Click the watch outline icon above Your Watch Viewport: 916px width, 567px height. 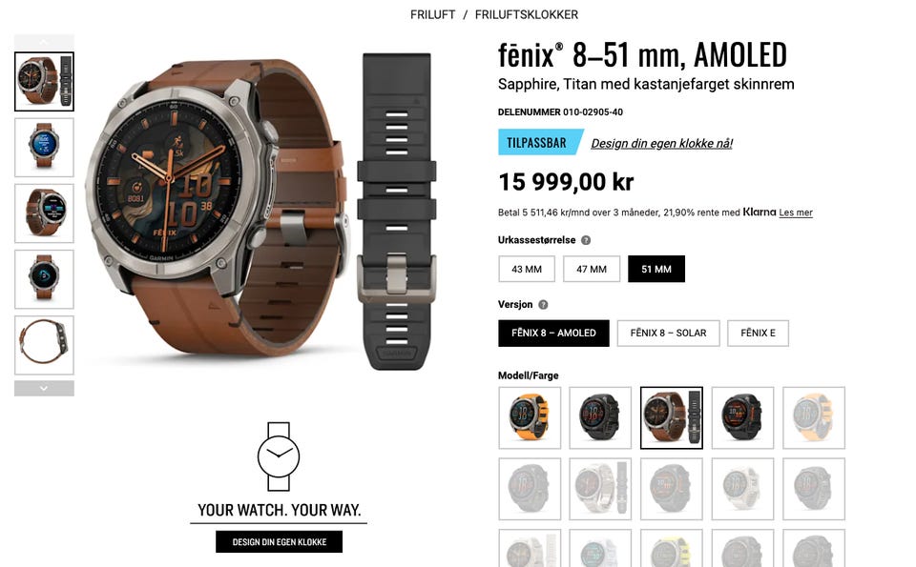click(279, 456)
